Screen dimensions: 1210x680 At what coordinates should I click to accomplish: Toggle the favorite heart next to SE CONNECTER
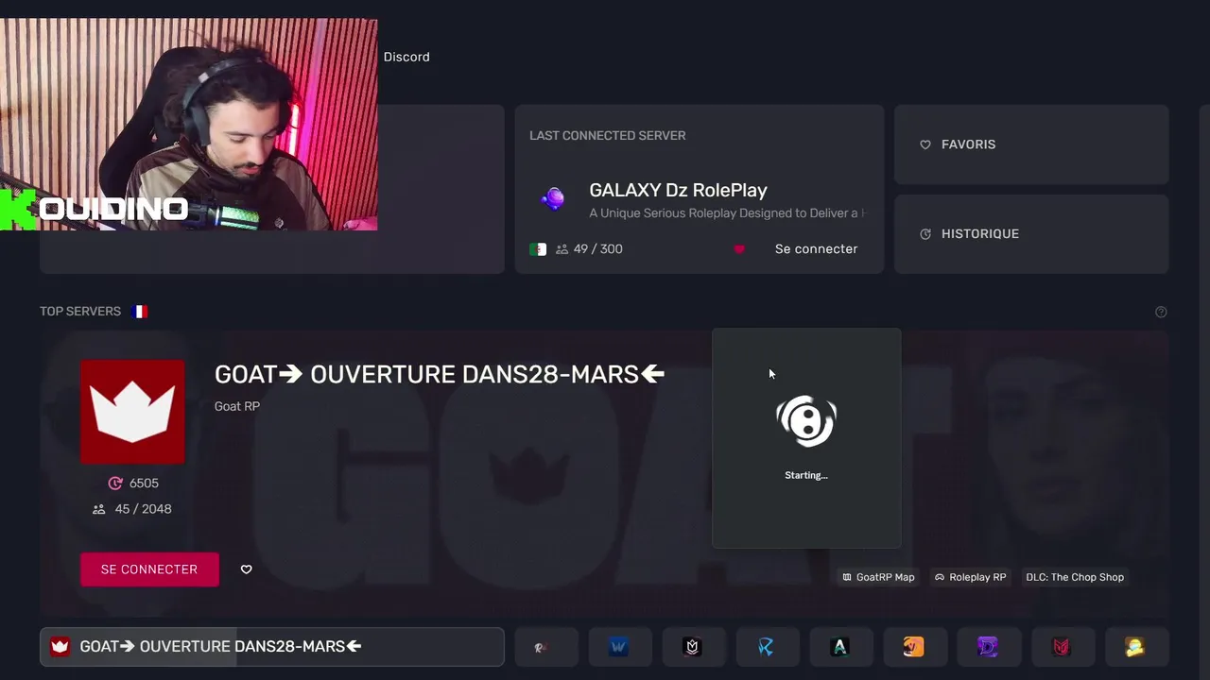[246, 569]
